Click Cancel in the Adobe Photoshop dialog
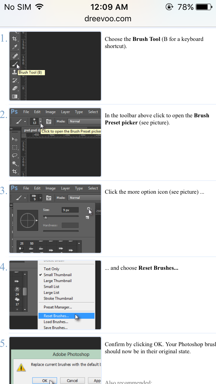 coord(72,381)
